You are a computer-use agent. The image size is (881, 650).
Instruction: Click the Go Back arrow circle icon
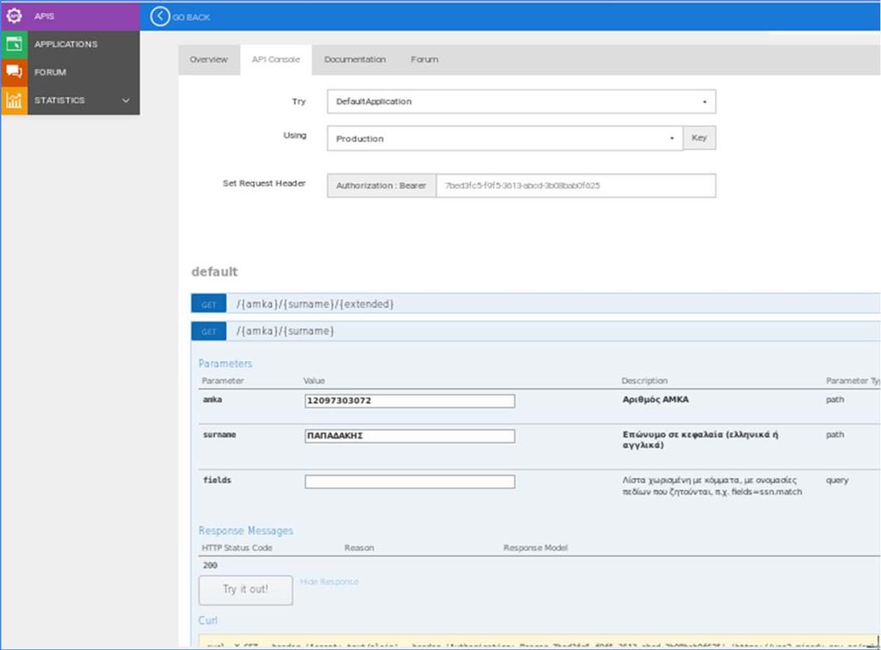[x=159, y=17]
